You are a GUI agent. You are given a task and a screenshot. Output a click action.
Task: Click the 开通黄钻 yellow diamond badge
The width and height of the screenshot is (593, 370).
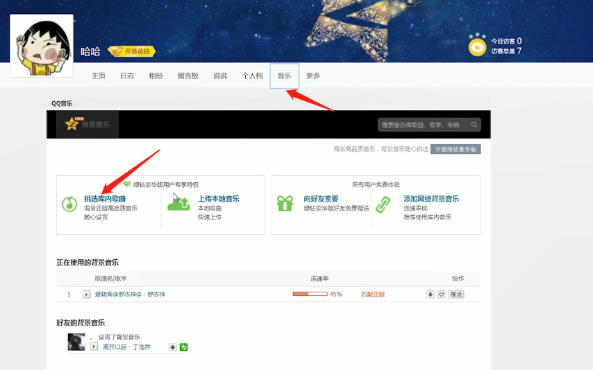click(132, 51)
